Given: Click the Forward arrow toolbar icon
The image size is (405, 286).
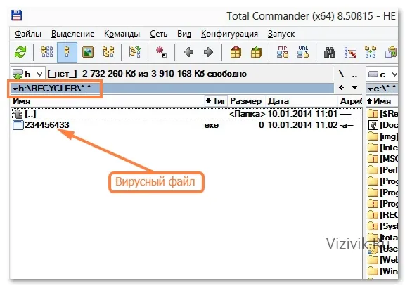Looking at the screenshot, I should click(x=208, y=53).
